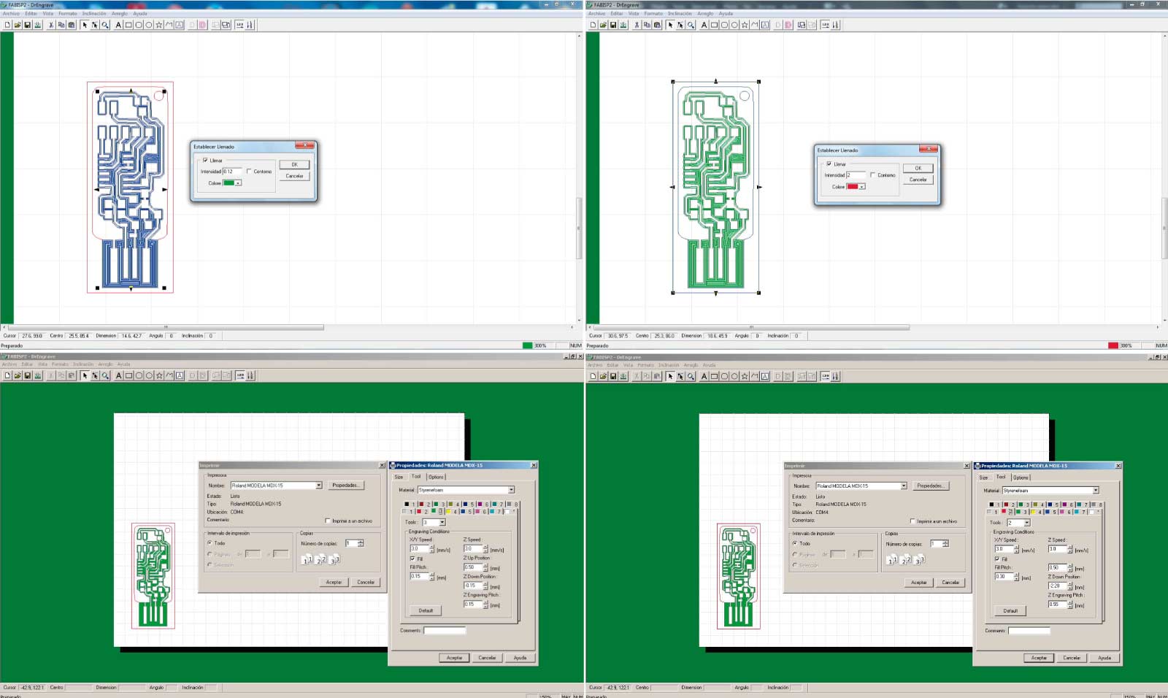The height and width of the screenshot is (698, 1168).
Task: Click the Paste icon in top-left window
Action: click(x=72, y=25)
